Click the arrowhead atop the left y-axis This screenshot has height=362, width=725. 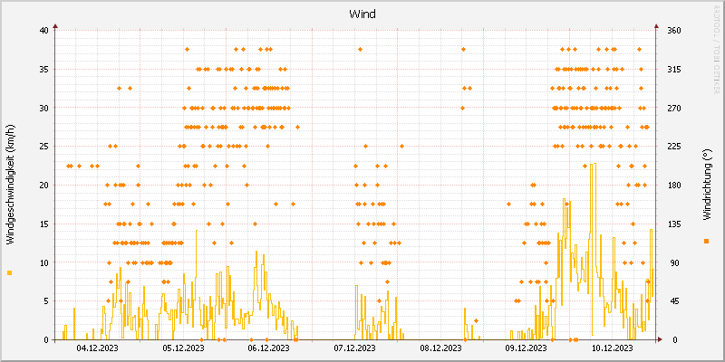(55, 26)
